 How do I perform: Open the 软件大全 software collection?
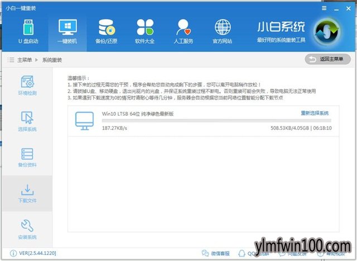[x=145, y=31]
